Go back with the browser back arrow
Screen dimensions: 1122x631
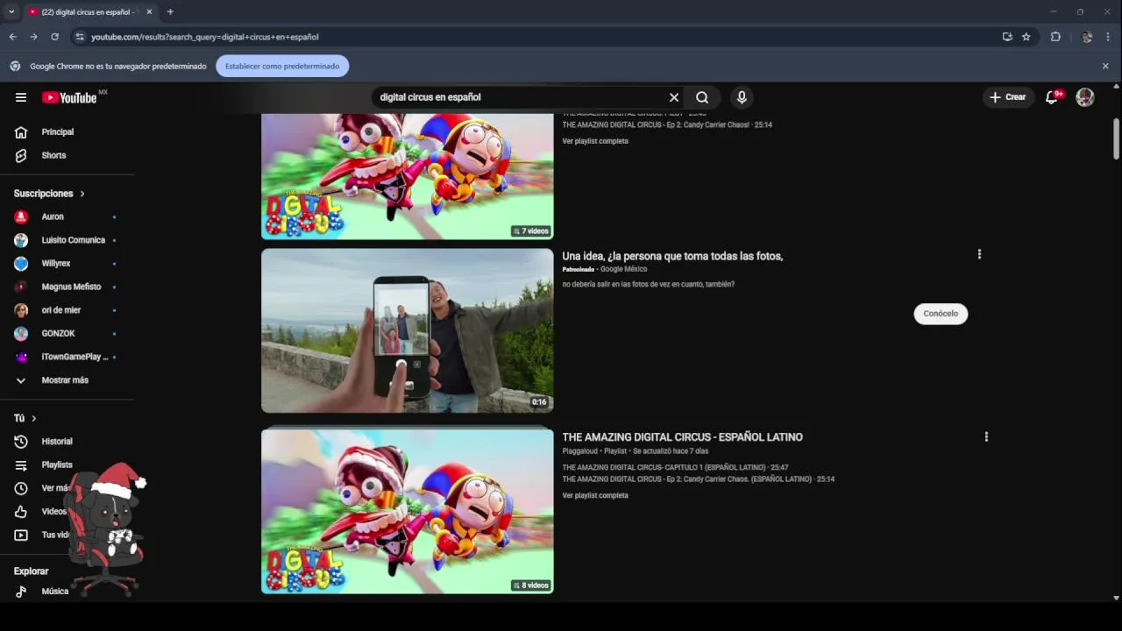pos(12,37)
